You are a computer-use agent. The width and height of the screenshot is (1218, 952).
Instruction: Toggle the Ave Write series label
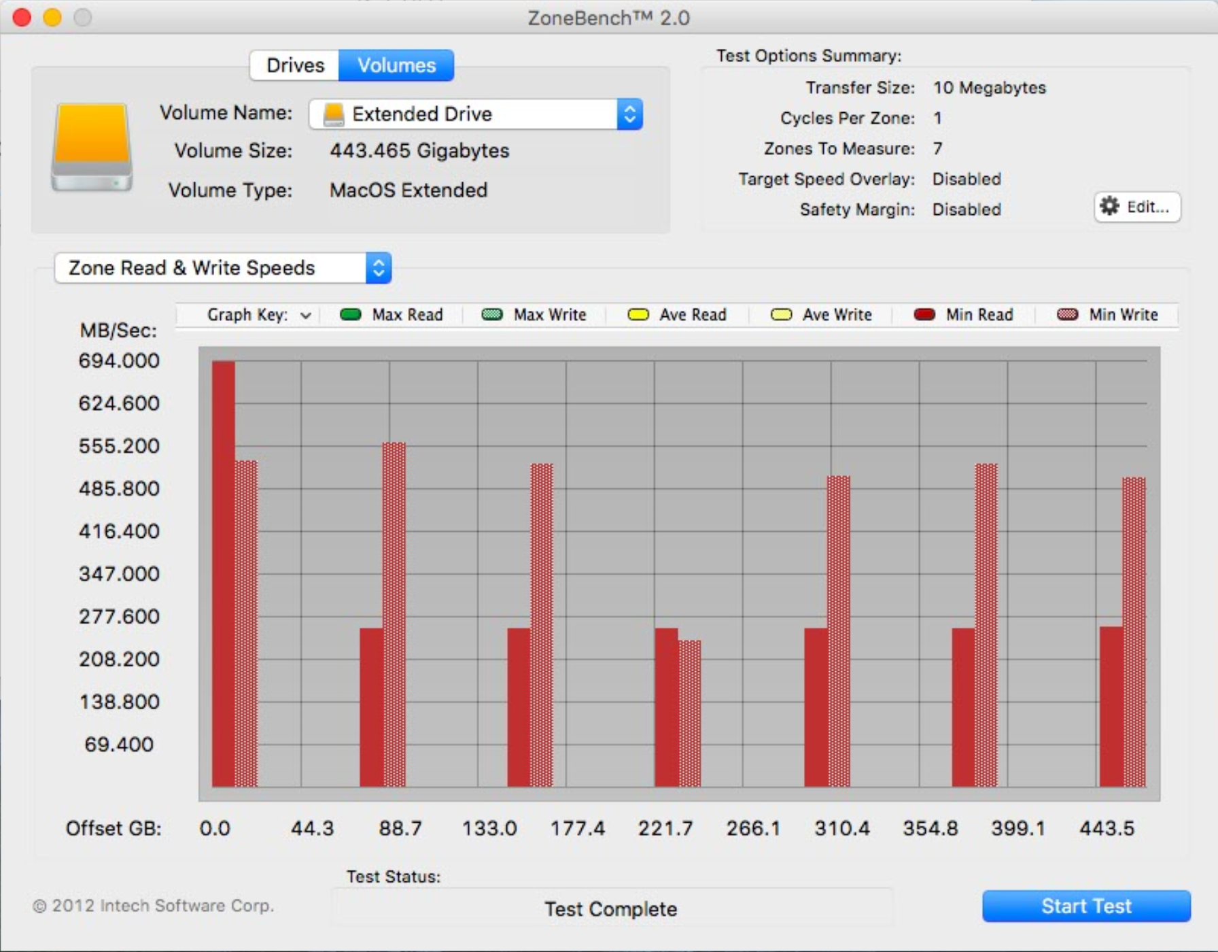click(837, 314)
